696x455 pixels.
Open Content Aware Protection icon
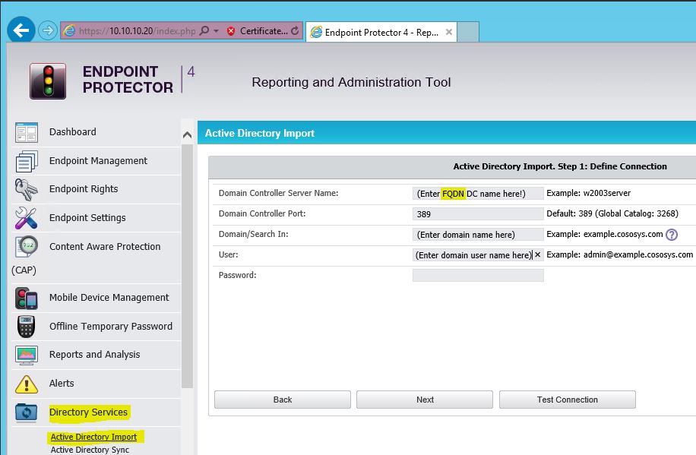point(27,247)
